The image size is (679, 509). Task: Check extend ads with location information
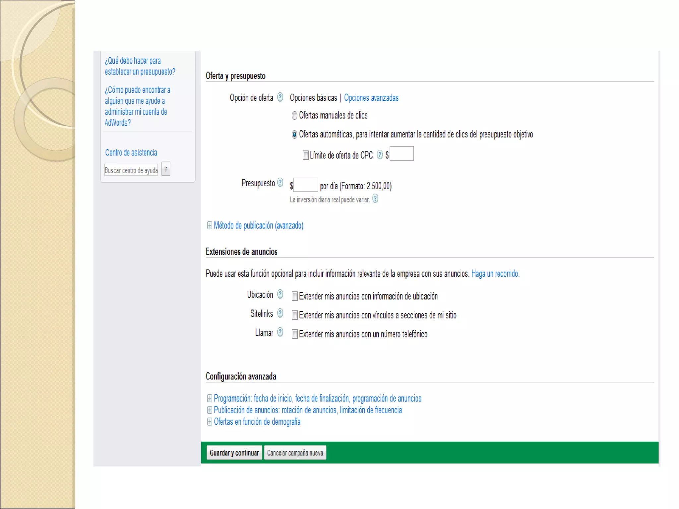[x=294, y=296]
